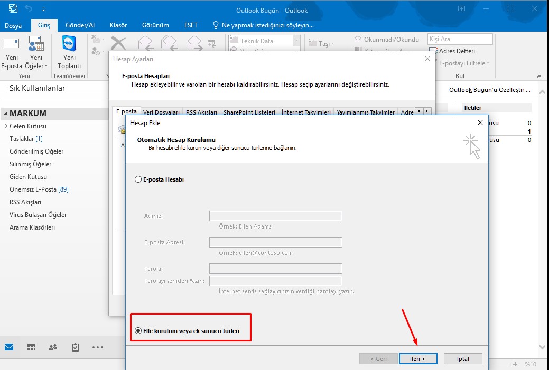The height and width of the screenshot is (370, 549).
Task: Open the Mail view in navigation bar
Action: 9,347
